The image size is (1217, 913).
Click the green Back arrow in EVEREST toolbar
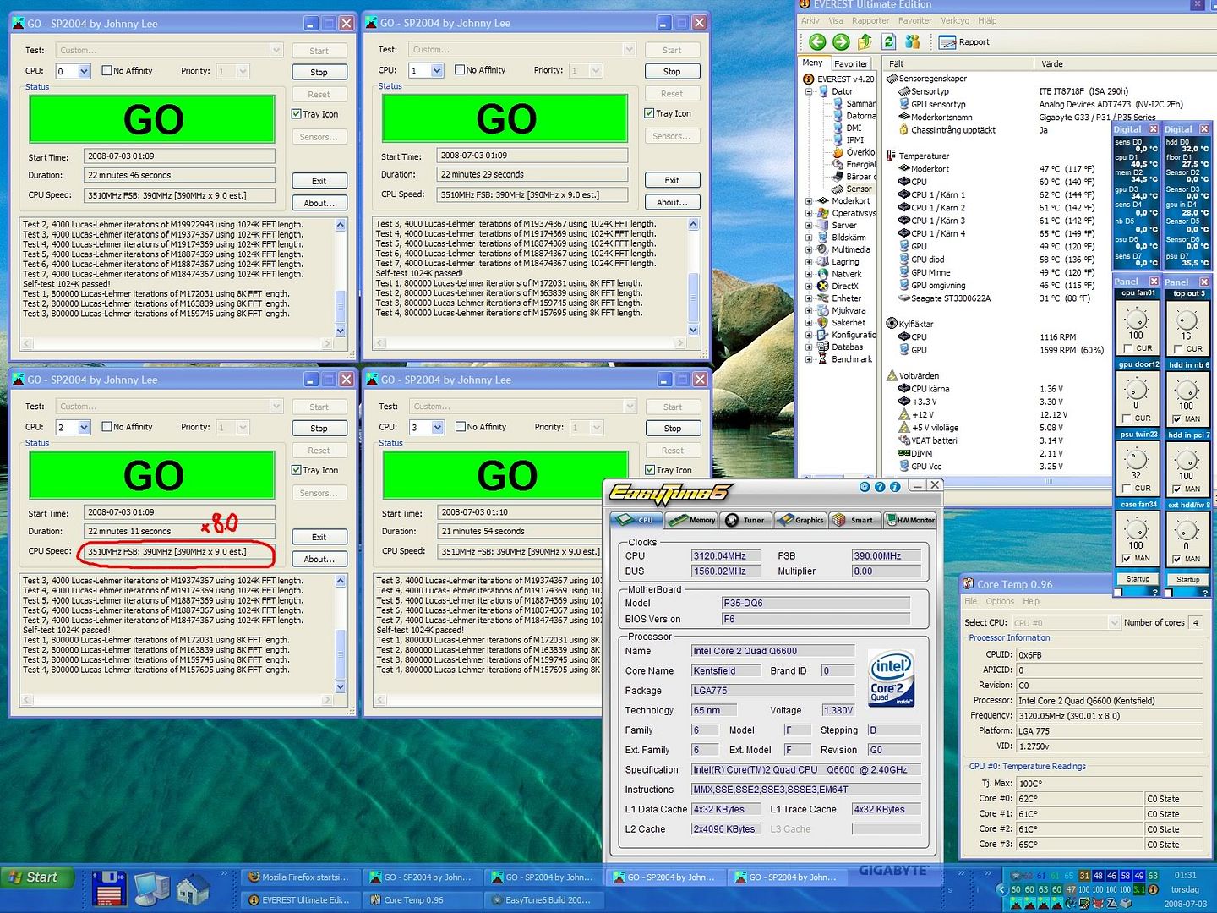point(816,41)
